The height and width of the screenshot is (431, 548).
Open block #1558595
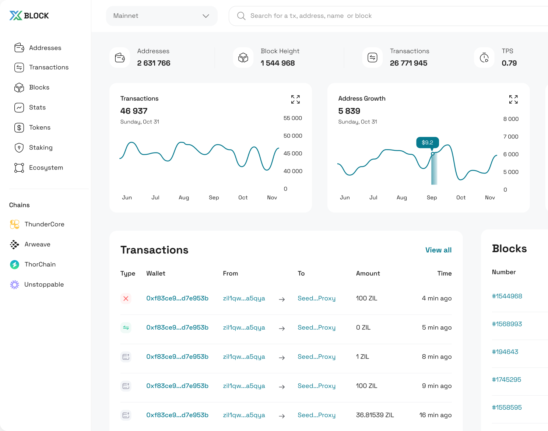(x=507, y=407)
